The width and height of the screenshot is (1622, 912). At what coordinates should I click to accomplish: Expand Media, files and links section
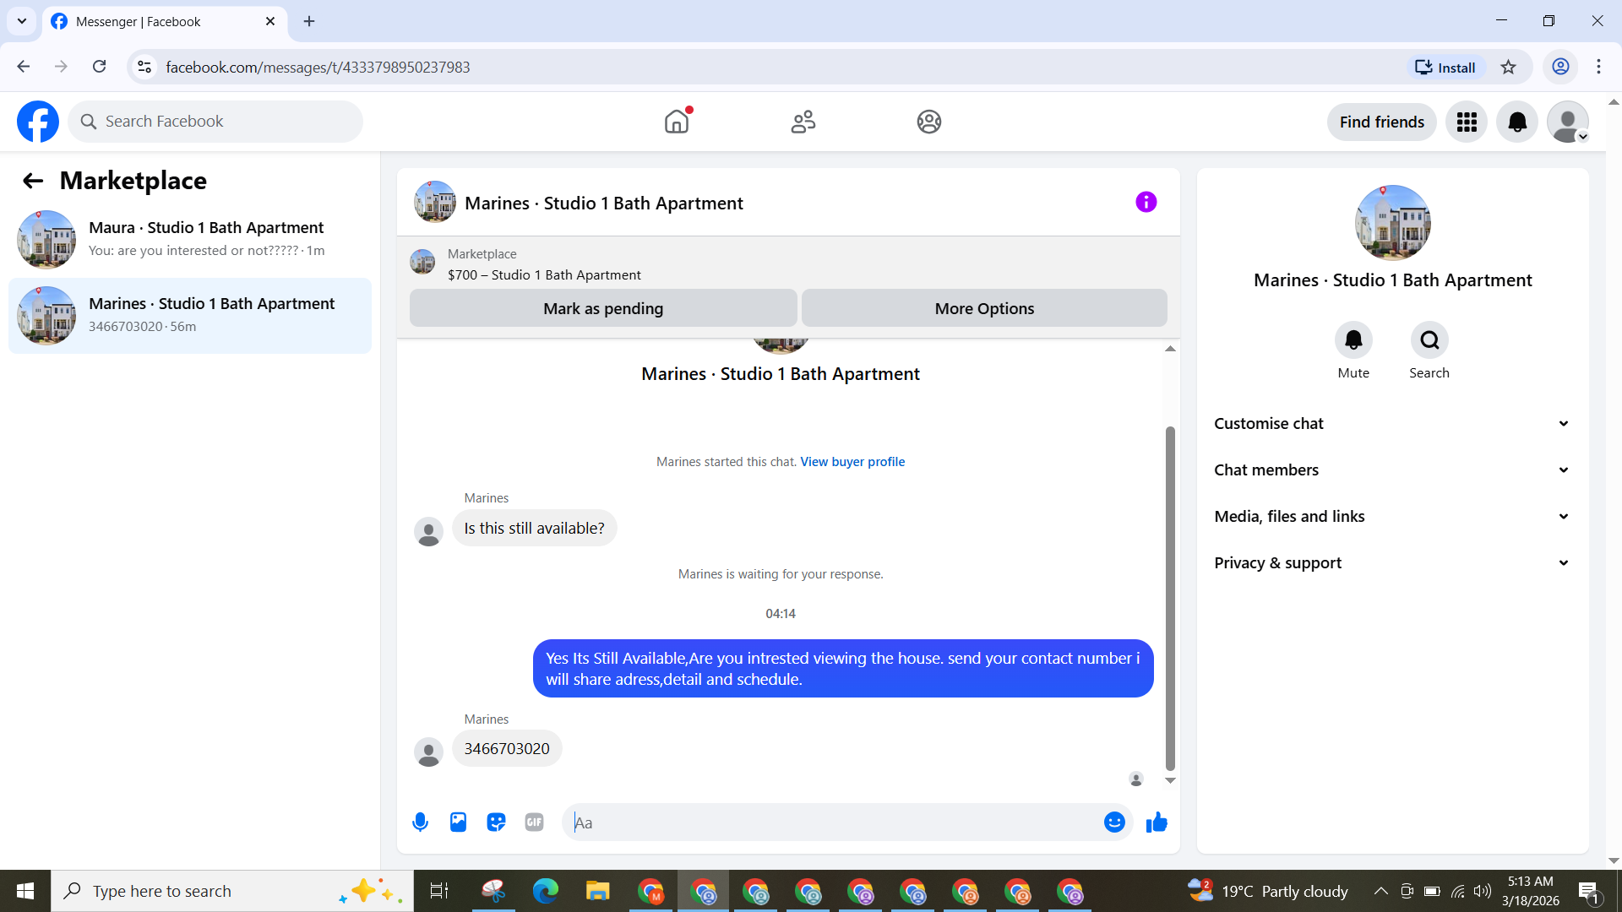(x=1392, y=516)
